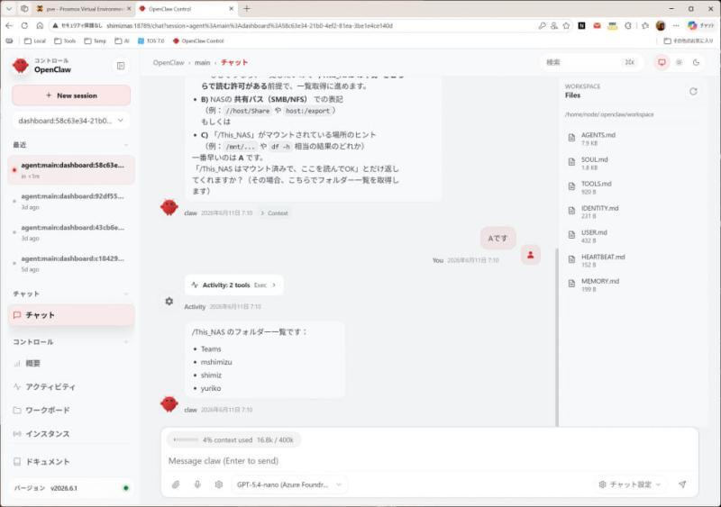Collapse the コントロール section chevron

point(126,342)
